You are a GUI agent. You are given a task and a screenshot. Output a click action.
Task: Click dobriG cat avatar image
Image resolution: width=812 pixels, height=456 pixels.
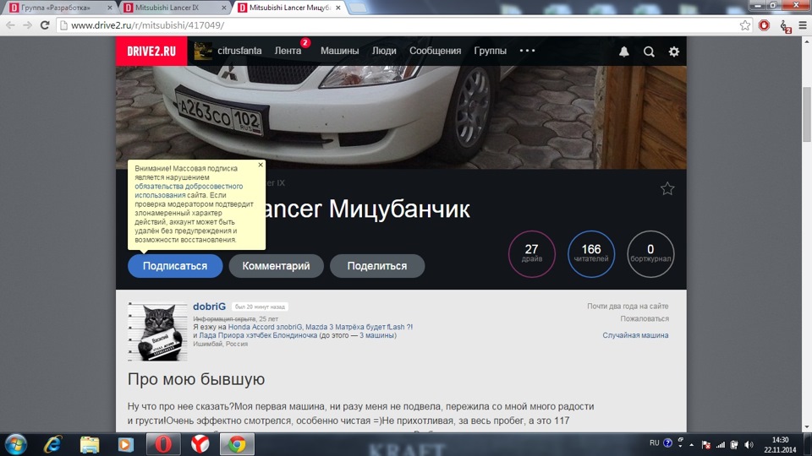coord(157,332)
